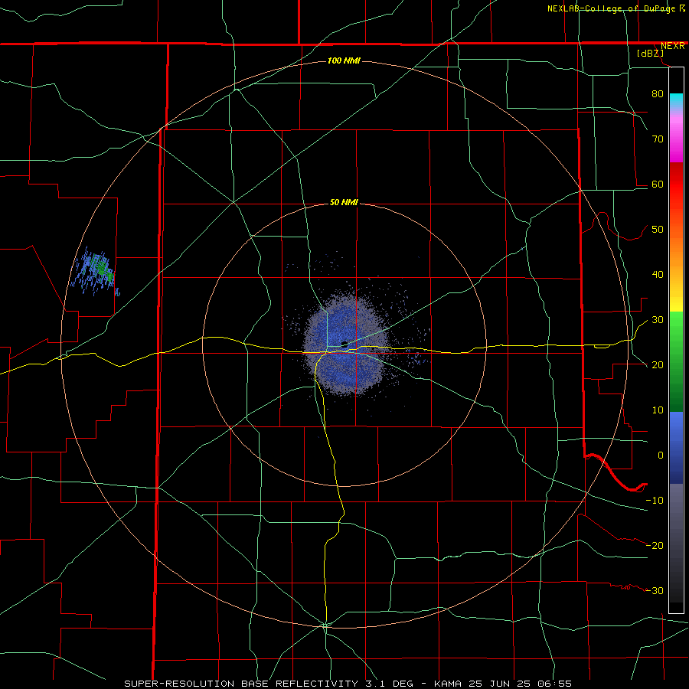This screenshot has width=689, height=689.
Task: Click the 50 NMI range ring label
Action: pyautogui.click(x=344, y=203)
